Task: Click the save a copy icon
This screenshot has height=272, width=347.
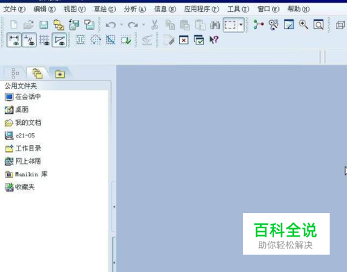Action: click(74, 25)
